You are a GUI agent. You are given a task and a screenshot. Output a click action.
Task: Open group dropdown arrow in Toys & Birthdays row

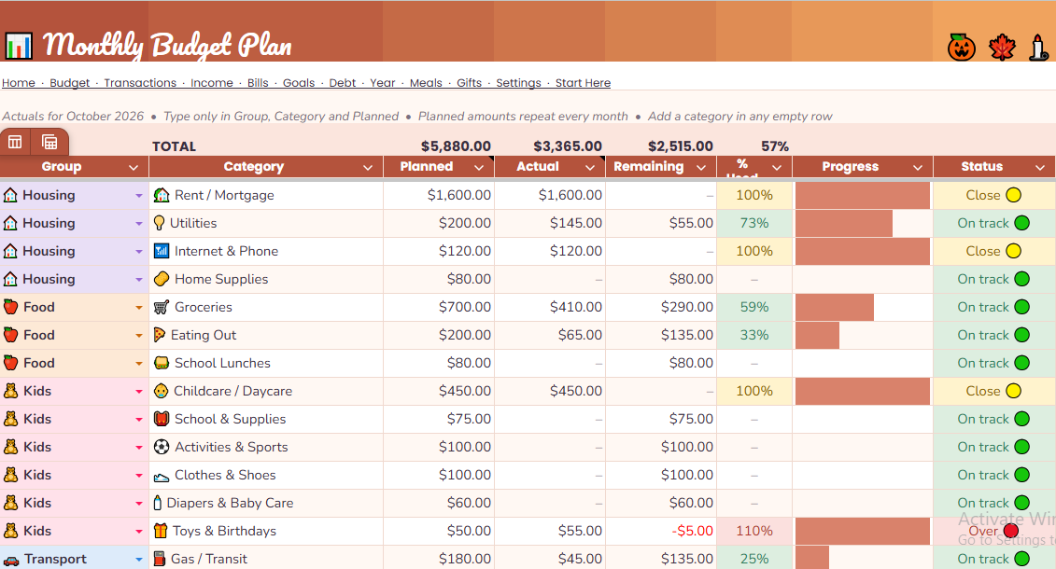click(x=139, y=532)
